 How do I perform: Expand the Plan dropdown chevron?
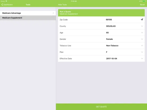[142, 52]
